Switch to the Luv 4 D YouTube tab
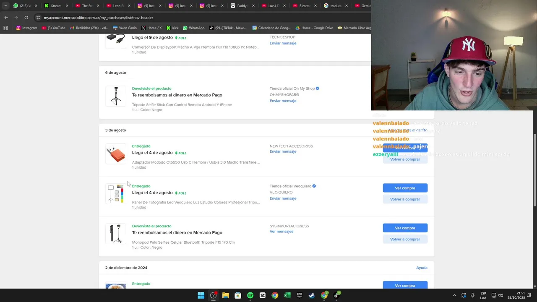This screenshot has width=537, height=302. (x=273, y=6)
